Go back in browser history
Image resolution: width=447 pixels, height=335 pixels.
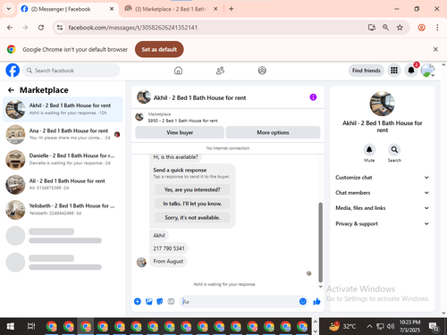pyautogui.click(x=10, y=28)
